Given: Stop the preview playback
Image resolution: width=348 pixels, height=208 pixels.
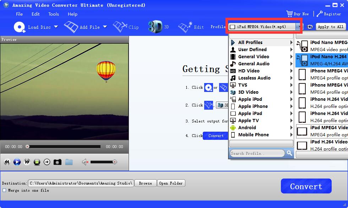Looking at the screenshot, I should (x=37, y=162).
